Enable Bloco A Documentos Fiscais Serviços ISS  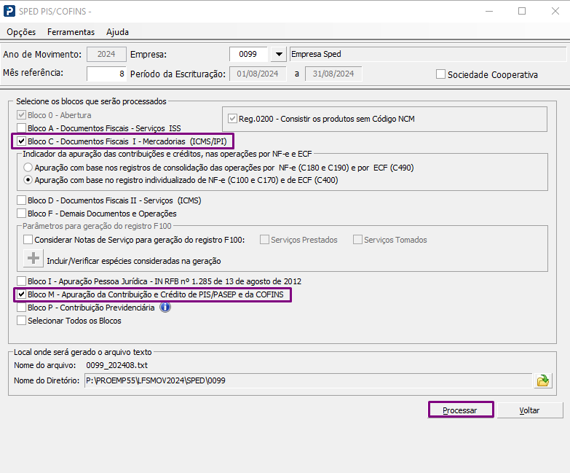tap(21, 128)
